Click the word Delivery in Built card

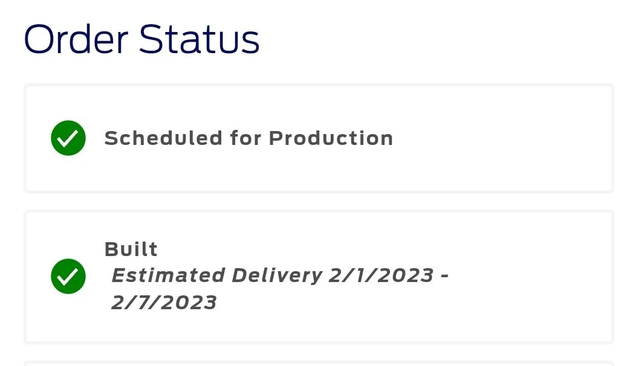tap(277, 275)
